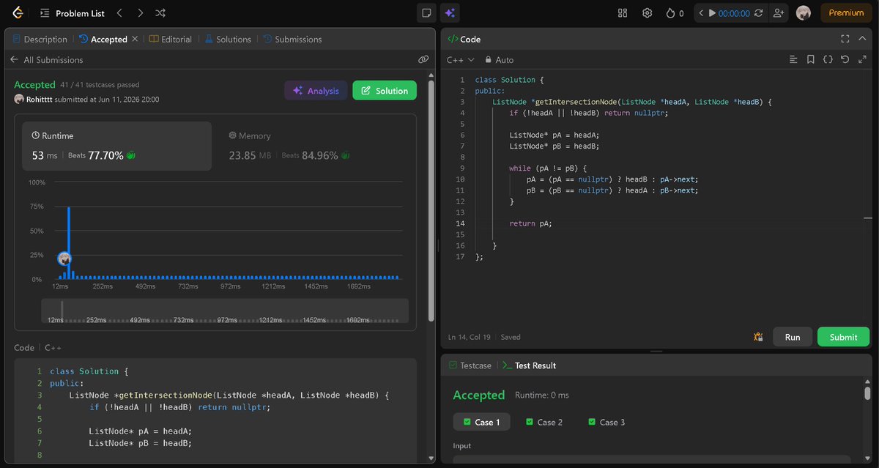Image resolution: width=879 pixels, height=468 pixels.
Task: Click the avatar marker on runtime chart
Action: 64,259
